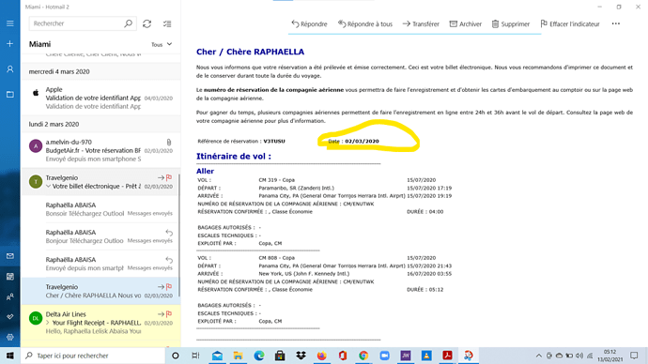648x364 pixels.
Task: Open Delta Air Lines Your Flight Receipt email
Action: tap(100, 323)
